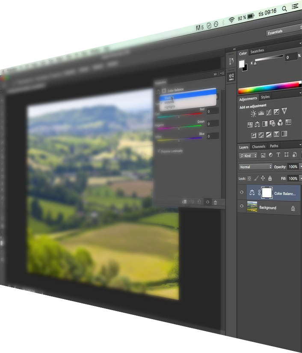Open Spotlight search in menu bar

284,9
